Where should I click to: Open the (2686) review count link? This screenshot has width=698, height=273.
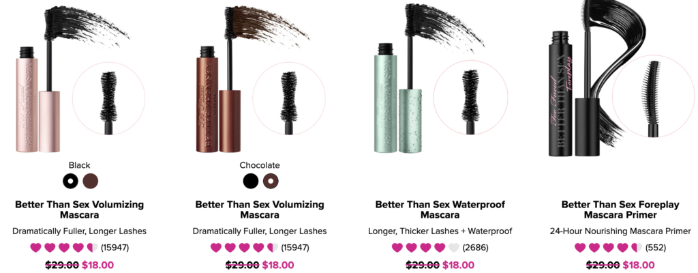[475, 248]
